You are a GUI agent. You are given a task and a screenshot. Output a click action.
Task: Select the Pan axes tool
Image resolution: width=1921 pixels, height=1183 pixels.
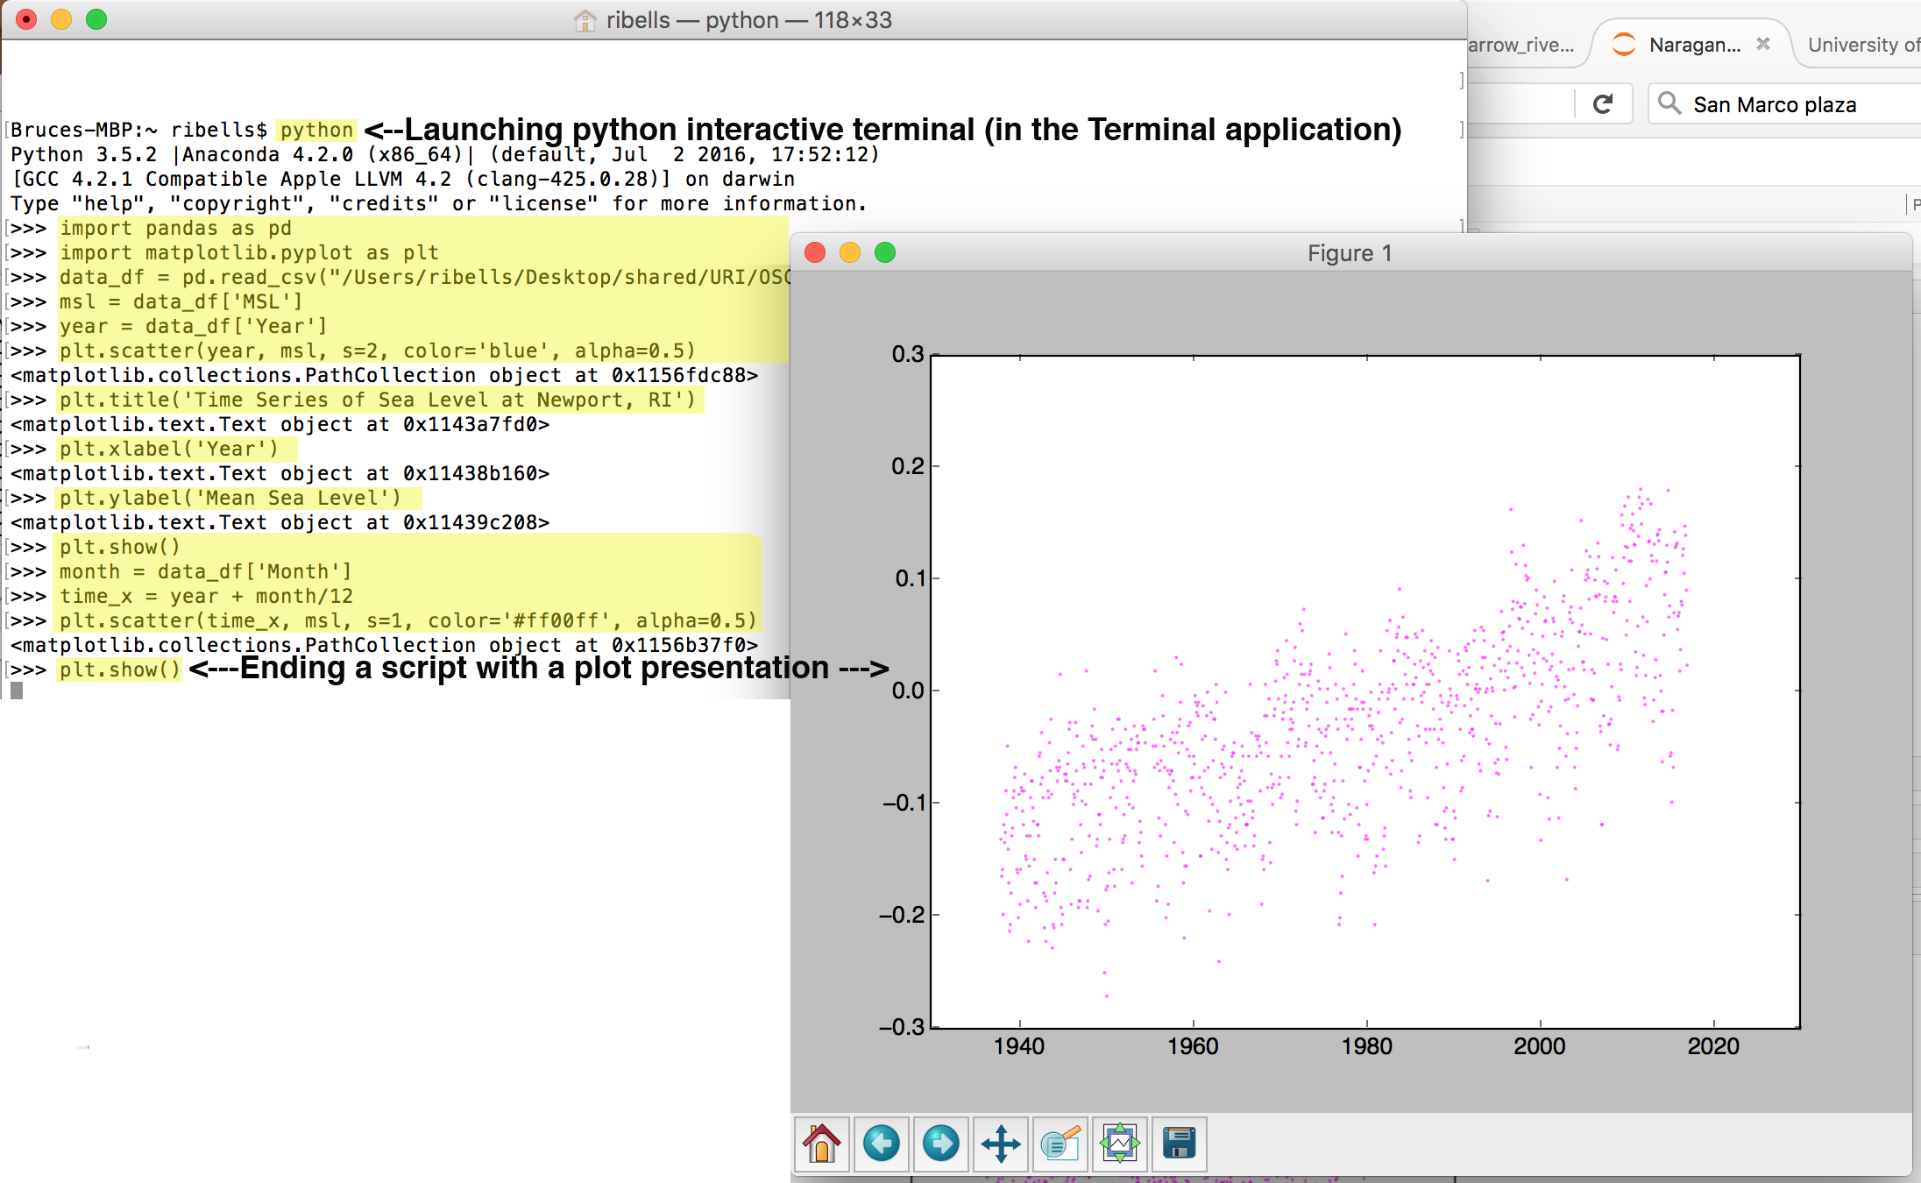pyautogui.click(x=1000, y=1144)
